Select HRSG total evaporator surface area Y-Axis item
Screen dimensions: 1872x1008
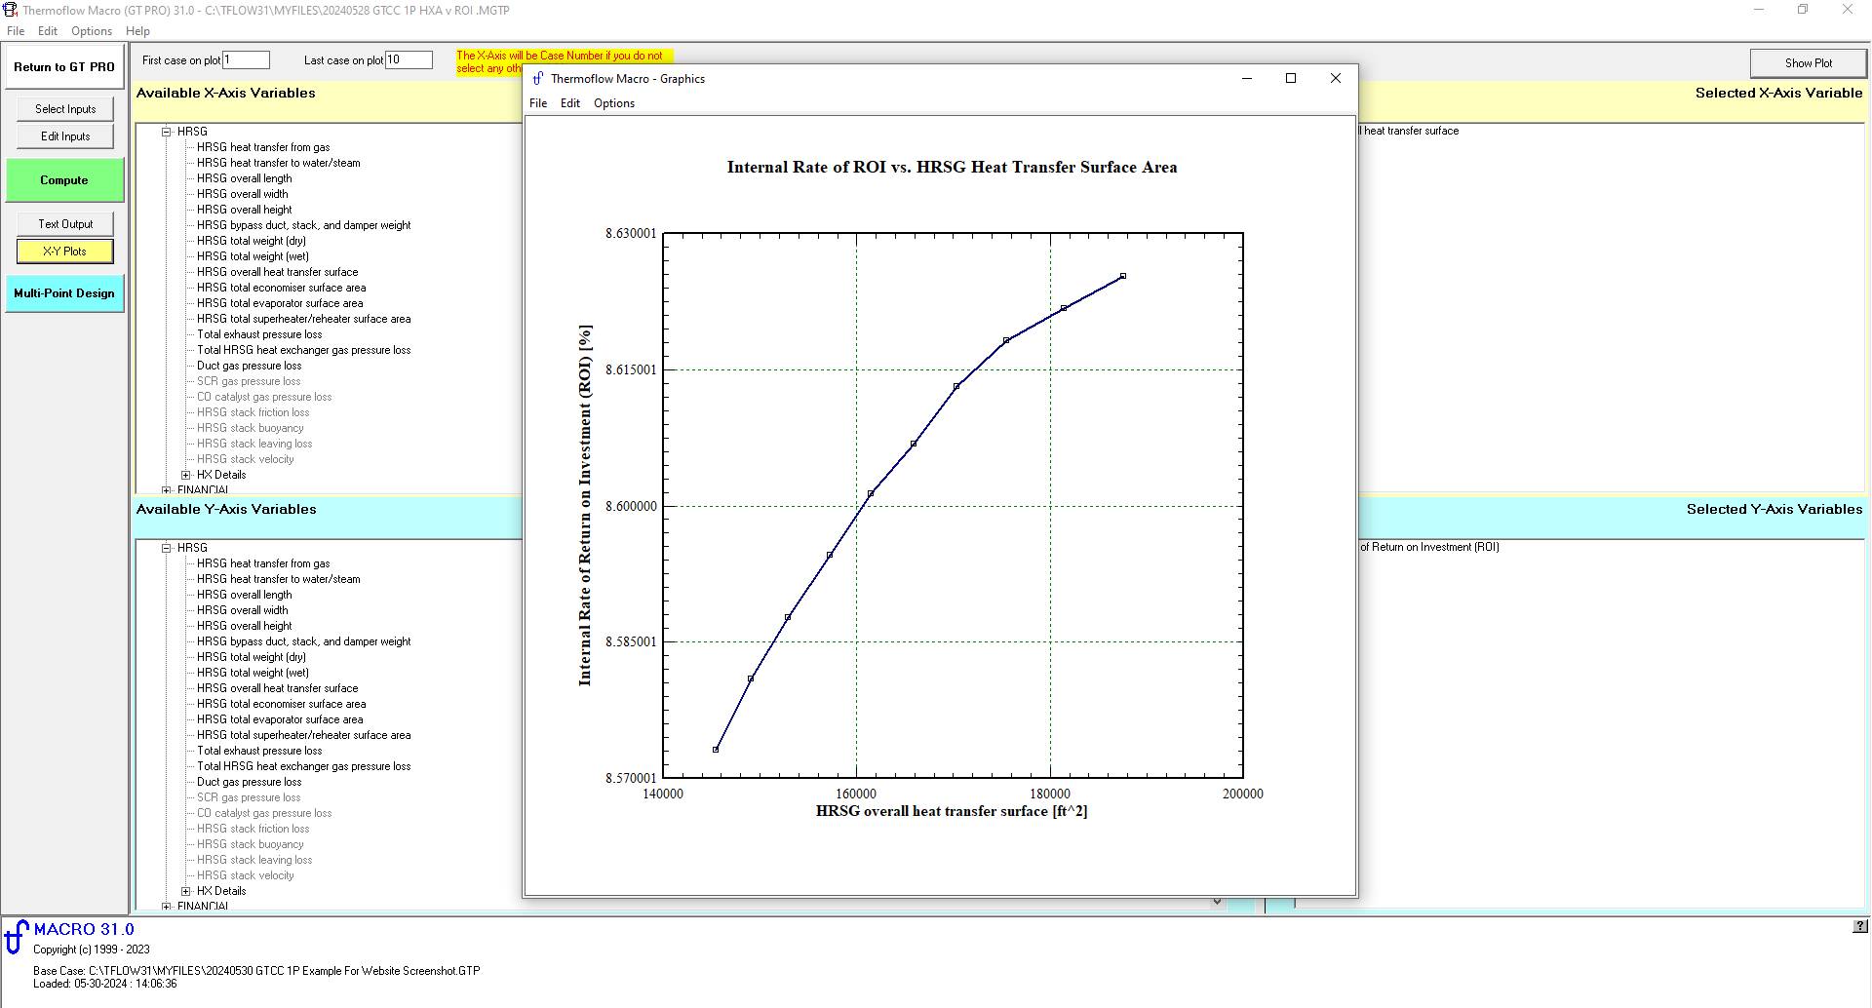tap(280, 719)
